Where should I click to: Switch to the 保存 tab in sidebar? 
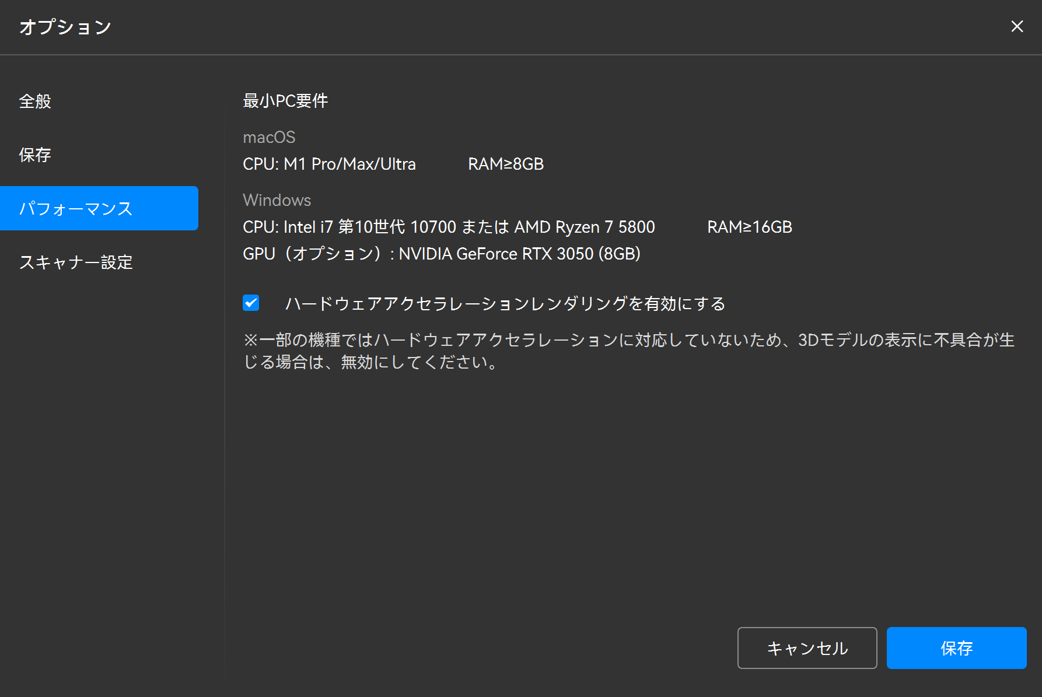pos(35,155)
